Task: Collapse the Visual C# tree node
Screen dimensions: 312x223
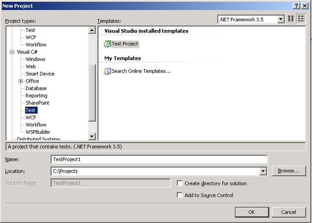Action: tap(12, 52)
